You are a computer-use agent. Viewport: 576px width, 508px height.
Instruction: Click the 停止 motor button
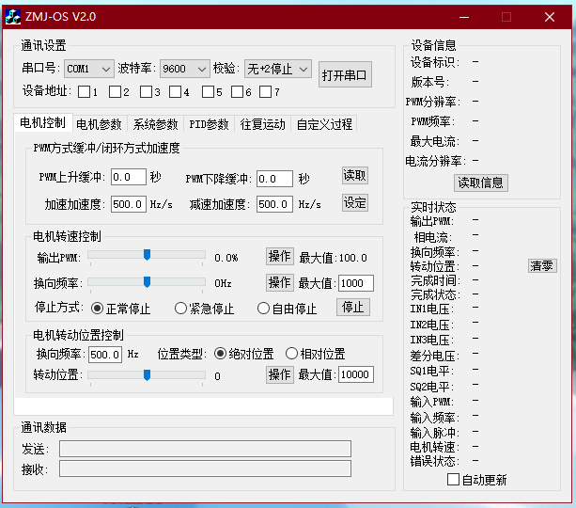[353, 308]
